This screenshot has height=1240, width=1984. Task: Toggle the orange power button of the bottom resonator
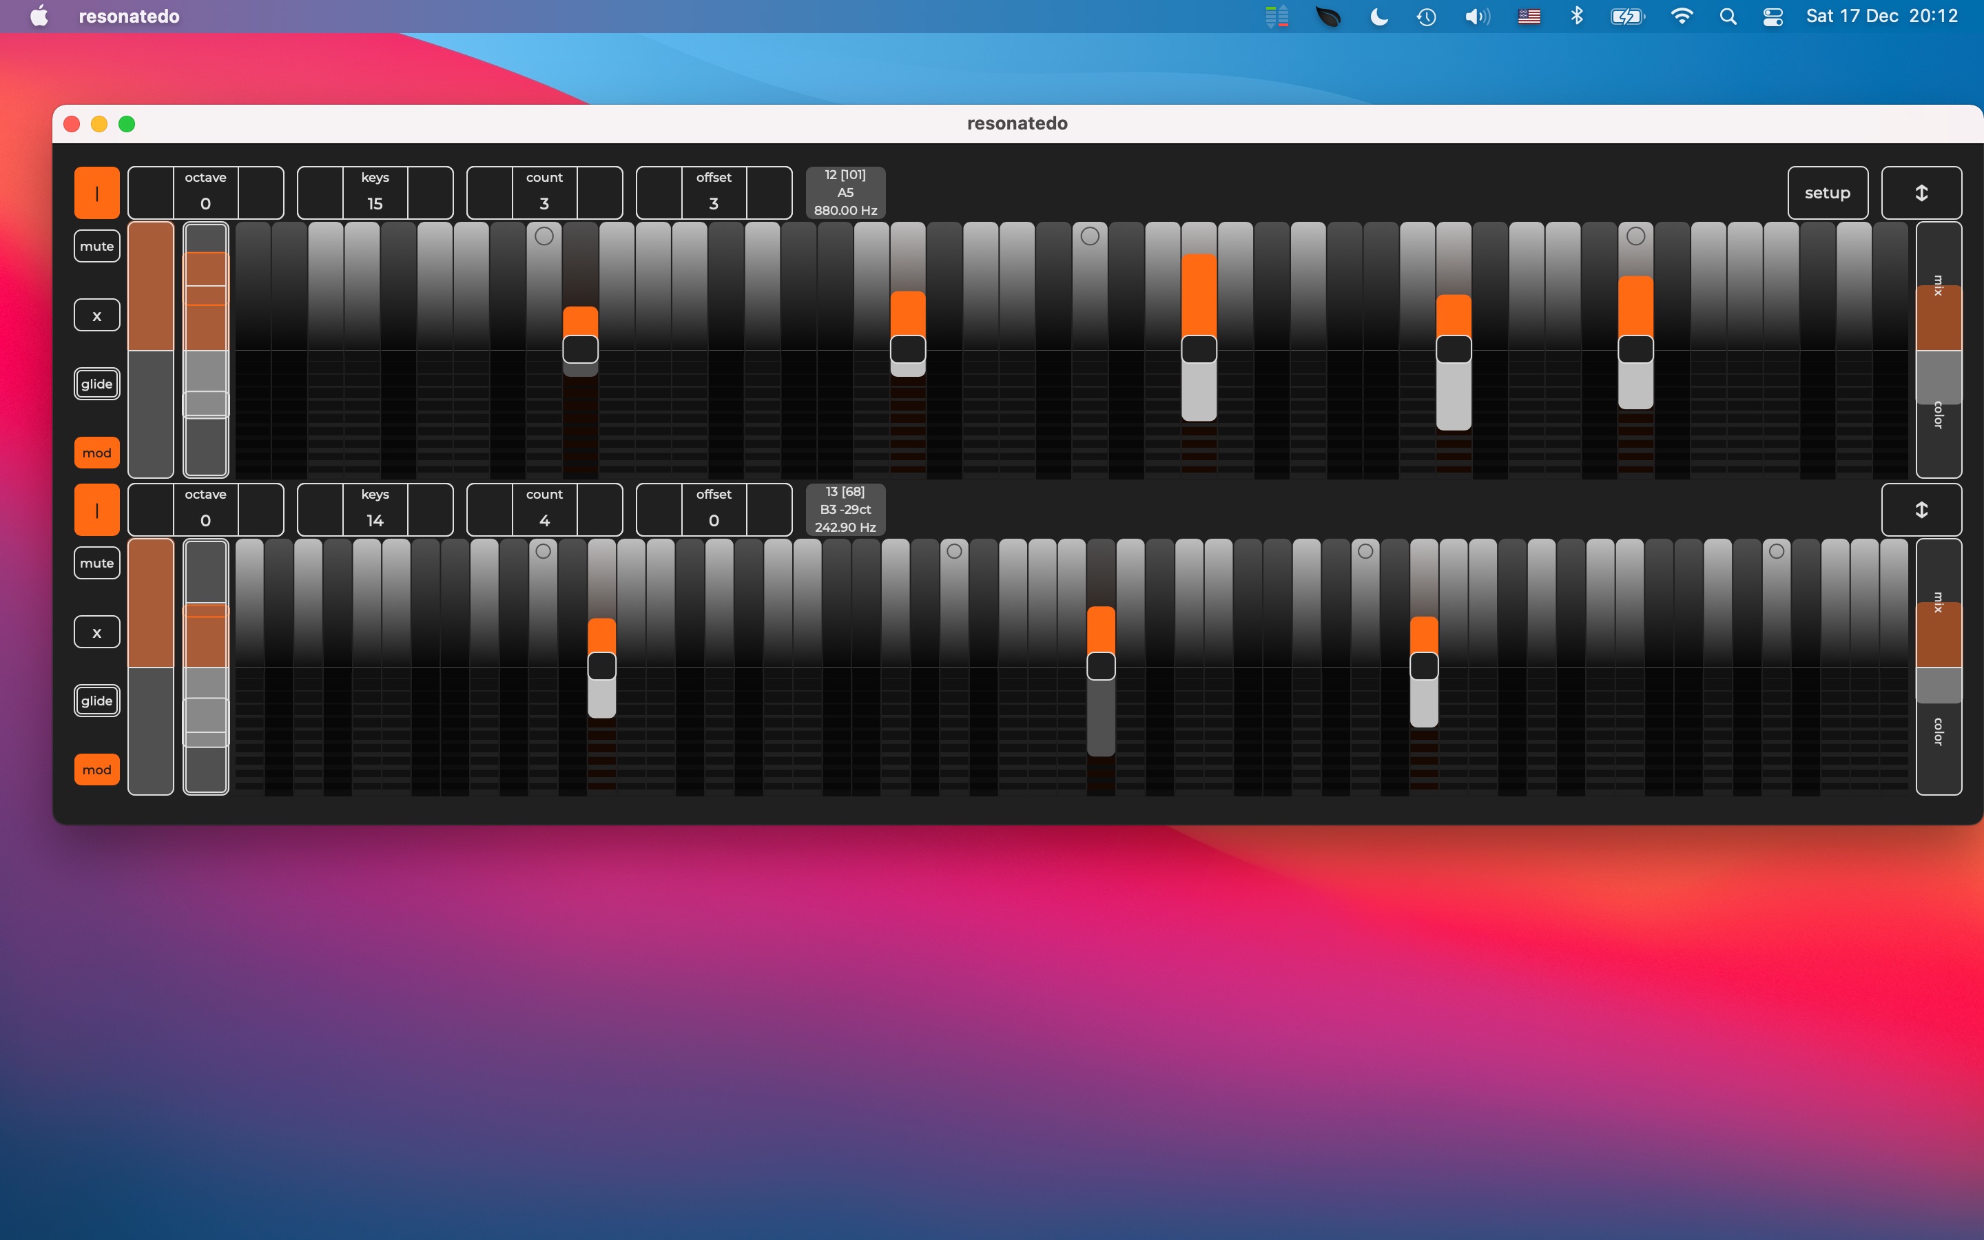[x=96, y=510]
